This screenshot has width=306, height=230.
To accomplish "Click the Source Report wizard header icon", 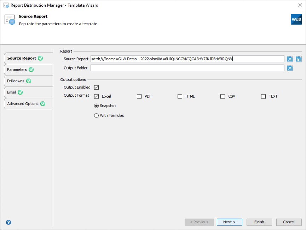I will click(x=10, y=20).
